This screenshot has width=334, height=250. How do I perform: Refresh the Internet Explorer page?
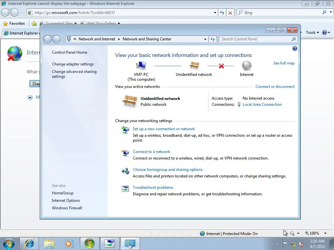(x=222, y=13)
